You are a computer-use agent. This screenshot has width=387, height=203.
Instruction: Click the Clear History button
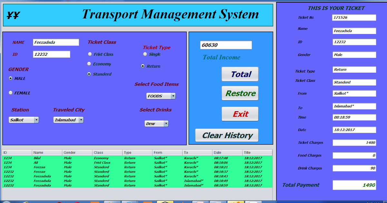[x=226, y=135]
